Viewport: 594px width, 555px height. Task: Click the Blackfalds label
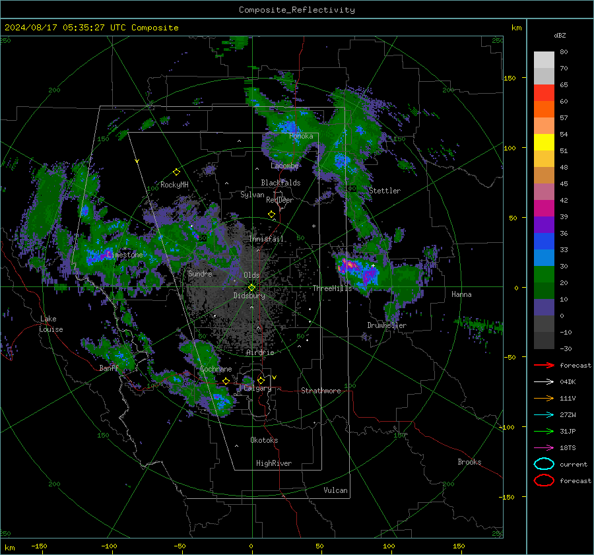280,183
